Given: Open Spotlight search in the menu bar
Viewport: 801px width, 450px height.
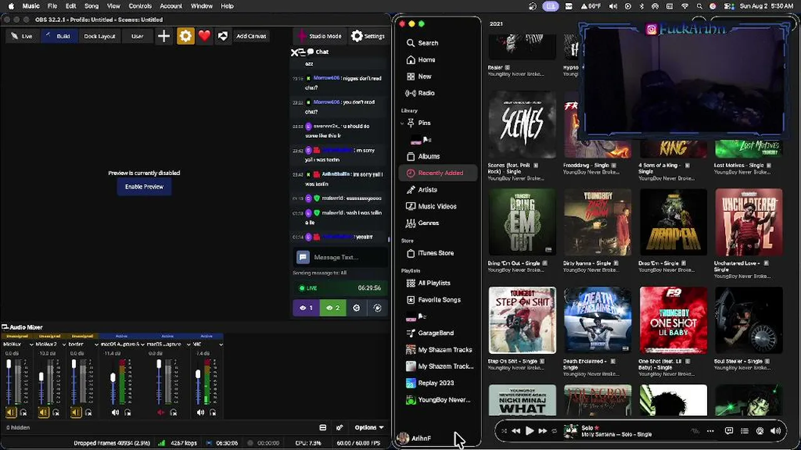Looking at the screenshot, I should tap(700, 6).
